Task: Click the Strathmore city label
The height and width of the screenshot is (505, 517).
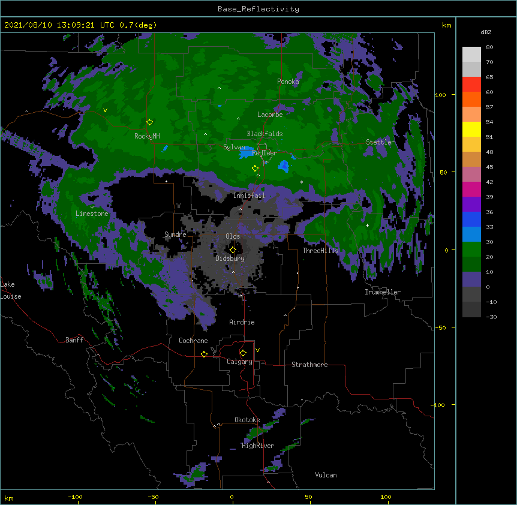Action: pyautogui.click(x=309, y=365)
